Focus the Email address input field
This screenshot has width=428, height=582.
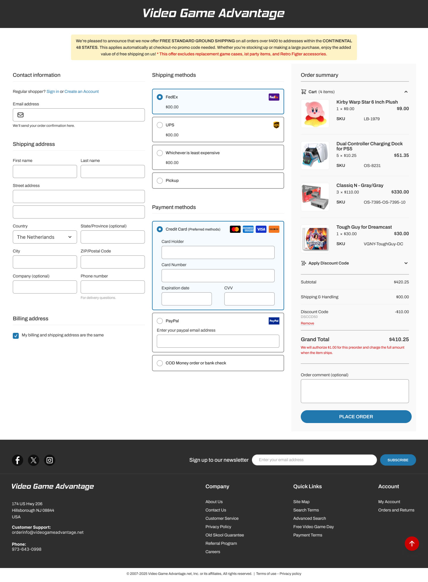click(79, 115)
